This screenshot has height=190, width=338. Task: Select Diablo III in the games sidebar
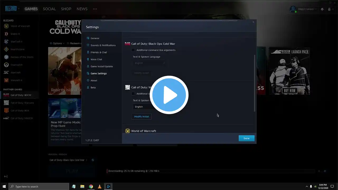tap(12, 34)
